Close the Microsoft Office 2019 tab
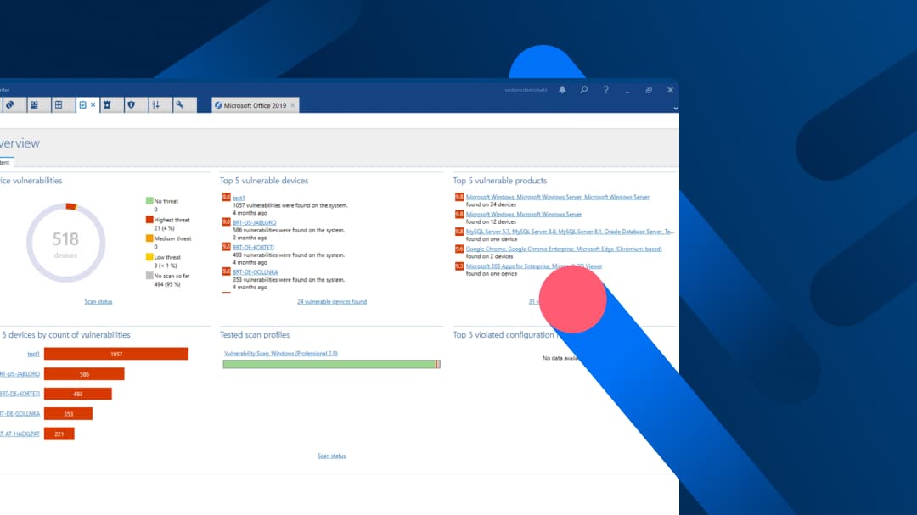Screen dimensions: 917x515 (293, 106)
